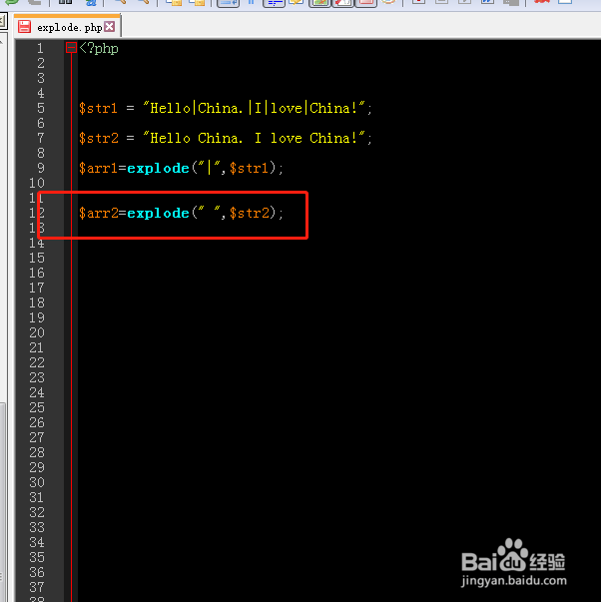The image size is (601, 602).
Task: Click line number 37 in the margin
Action: pos(37,587)
